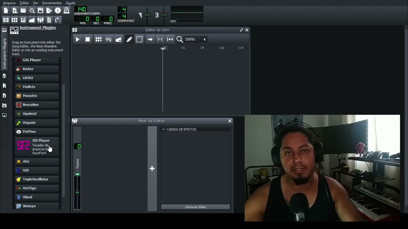Select the Nescaline instrument plugin
This screenshot has height=229, width=408.
tap(37, 104)
